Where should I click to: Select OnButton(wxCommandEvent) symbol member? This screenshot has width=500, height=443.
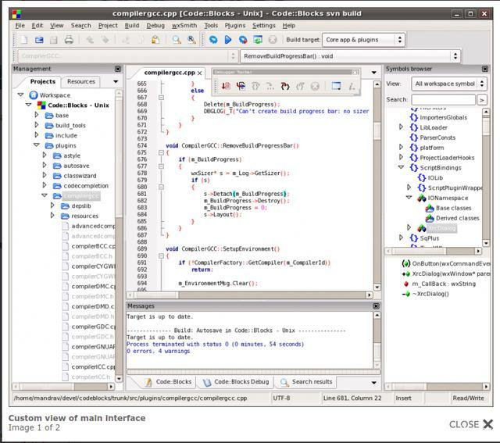point(446,264)
